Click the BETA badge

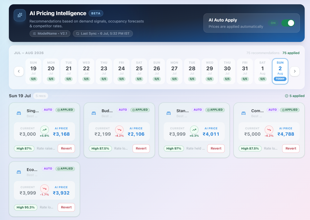point(96,13)
